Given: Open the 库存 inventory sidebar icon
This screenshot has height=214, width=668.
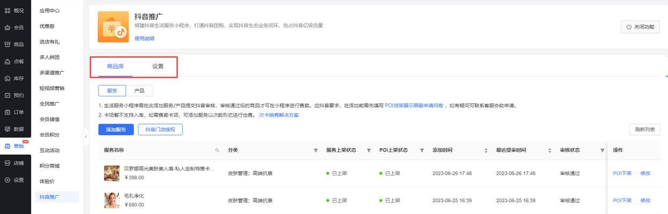Looking at the screenshot, I should (8, 79).
